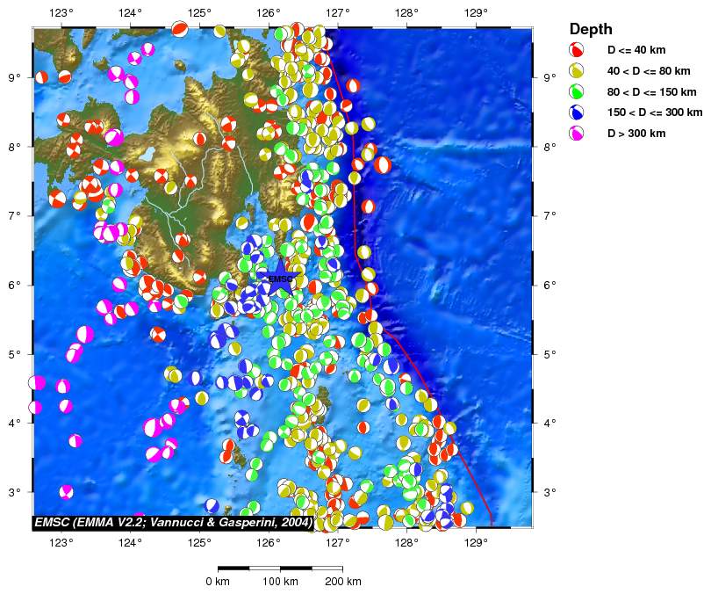711x594 pixels.
Task: Click the large magenta beachball near 123.3°, 5.3°
Action: (x=85, y=334)
